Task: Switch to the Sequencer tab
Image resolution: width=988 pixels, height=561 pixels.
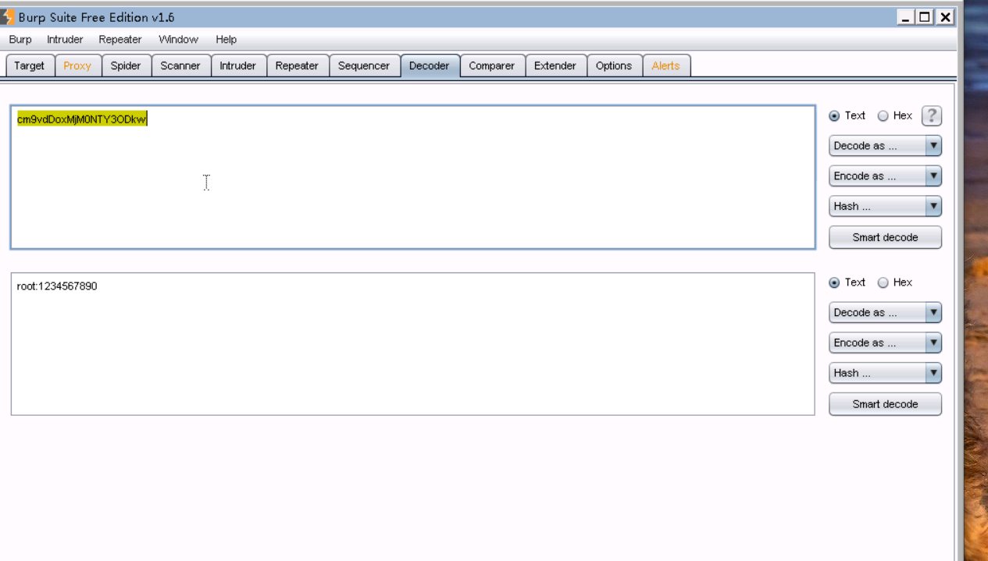Action: tap(364, 66)
